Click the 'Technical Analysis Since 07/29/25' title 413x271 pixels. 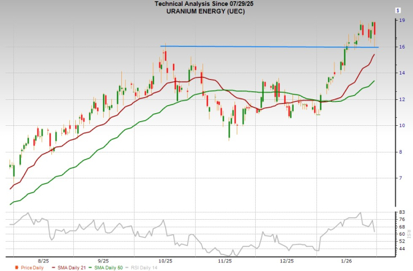(x=204, y=4)
